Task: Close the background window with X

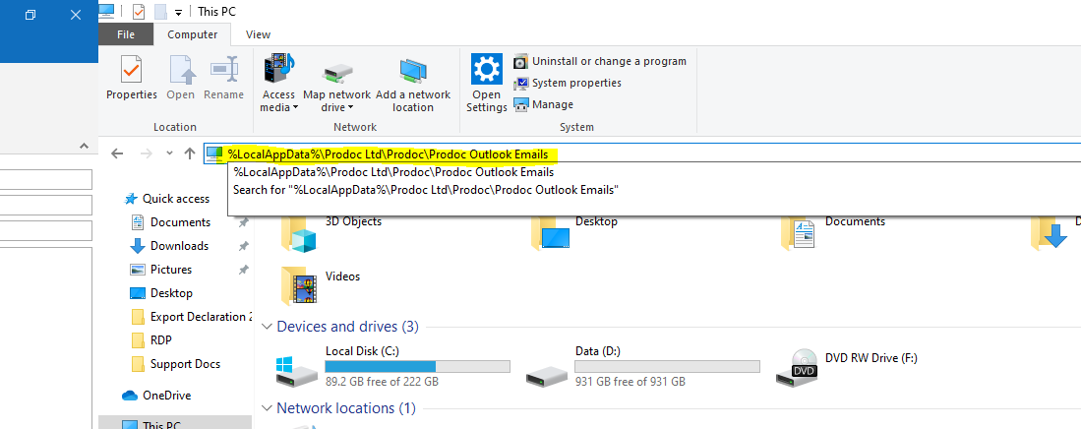Action: click(76, 15)
